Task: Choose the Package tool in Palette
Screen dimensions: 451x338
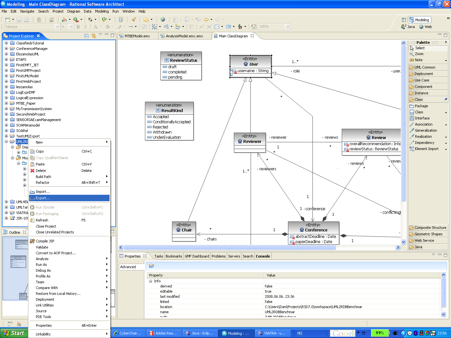Action: (x=428, y=106)
